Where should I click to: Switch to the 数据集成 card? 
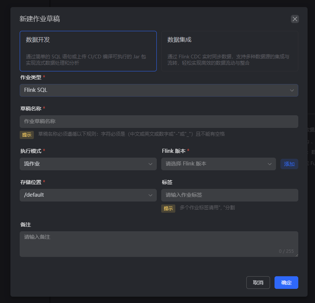(229, 51)
